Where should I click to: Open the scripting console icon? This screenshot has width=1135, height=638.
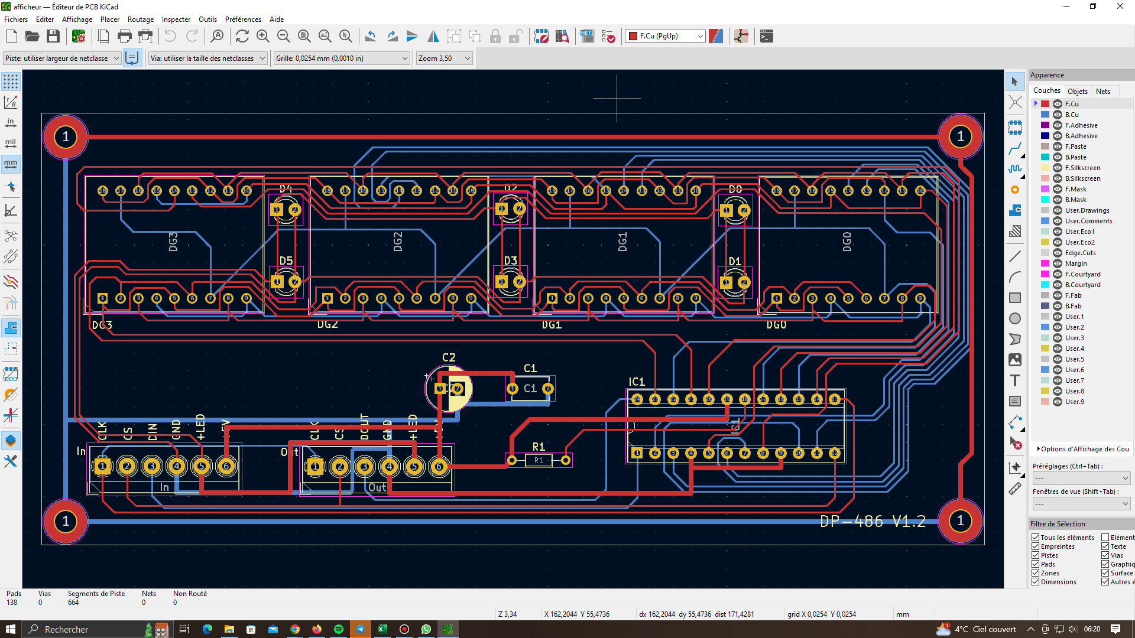point(767,37)
